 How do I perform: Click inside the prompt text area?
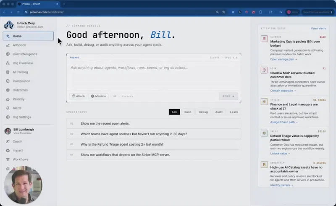click(154, 75)
